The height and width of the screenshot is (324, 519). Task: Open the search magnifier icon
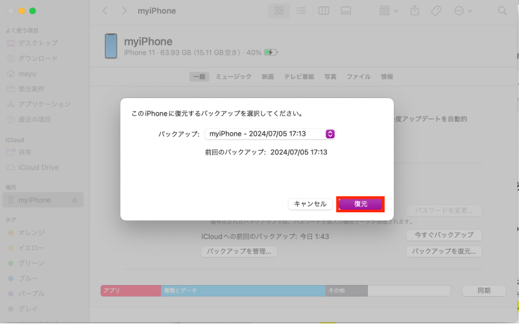(x=502, y=11)
